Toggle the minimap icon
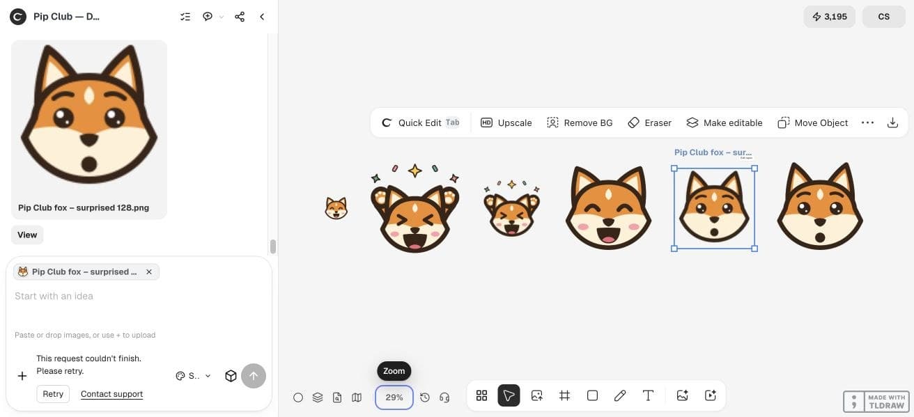The image size is (914, 417). 357,398
